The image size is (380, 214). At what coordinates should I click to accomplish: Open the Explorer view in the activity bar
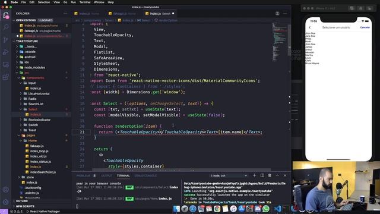(x=5, y=15)
